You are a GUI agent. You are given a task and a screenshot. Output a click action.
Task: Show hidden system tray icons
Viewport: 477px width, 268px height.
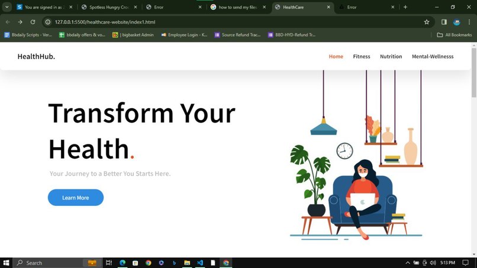408,263
